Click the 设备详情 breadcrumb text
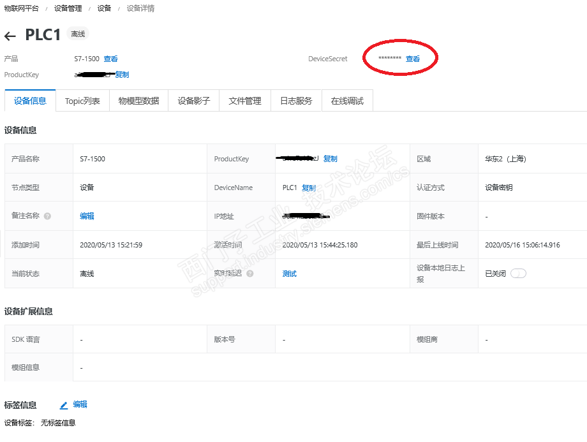This screenshot has height=442, width=587. click(x=140, y=8)
